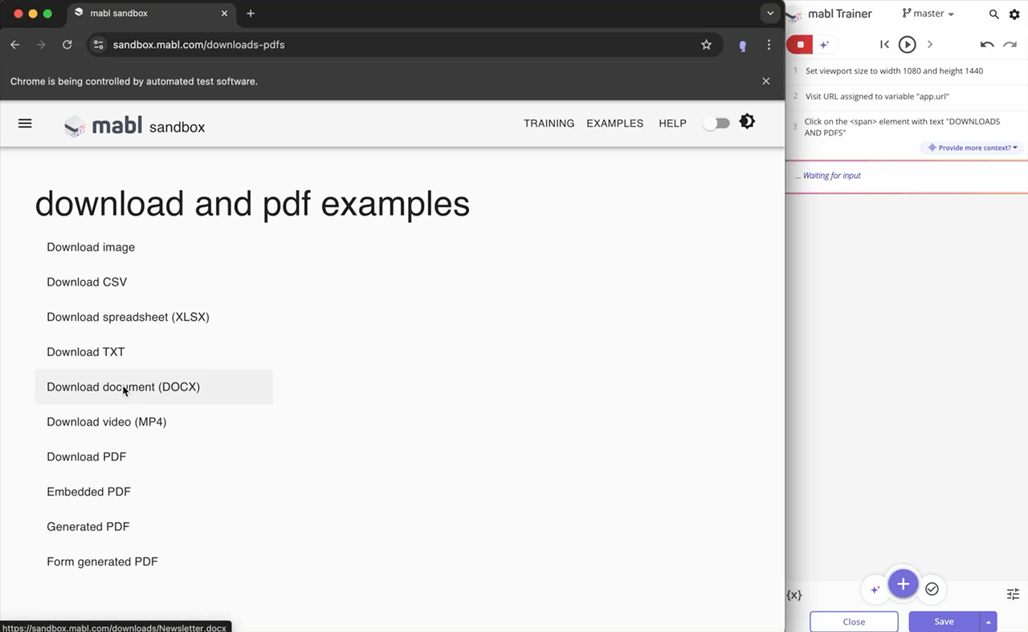This screenshot has width=1028, height=632.
Task: Close the mabl Trainer with the Close button
Action: click(854, 621)
